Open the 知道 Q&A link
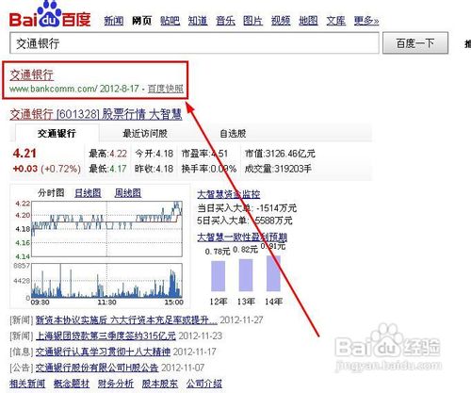This screenshot has width=471, height=393. 198,21
